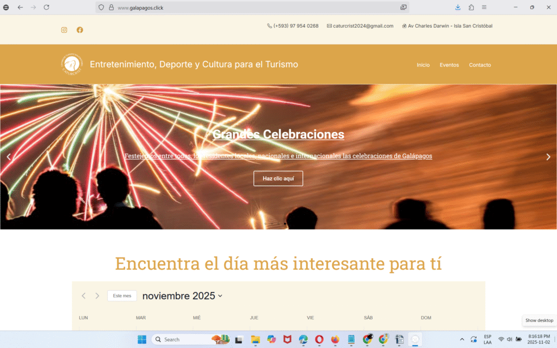Screen dimensions: 557x348
Task: Go to the Inicio menu item
Action: (x=423, y=65)
